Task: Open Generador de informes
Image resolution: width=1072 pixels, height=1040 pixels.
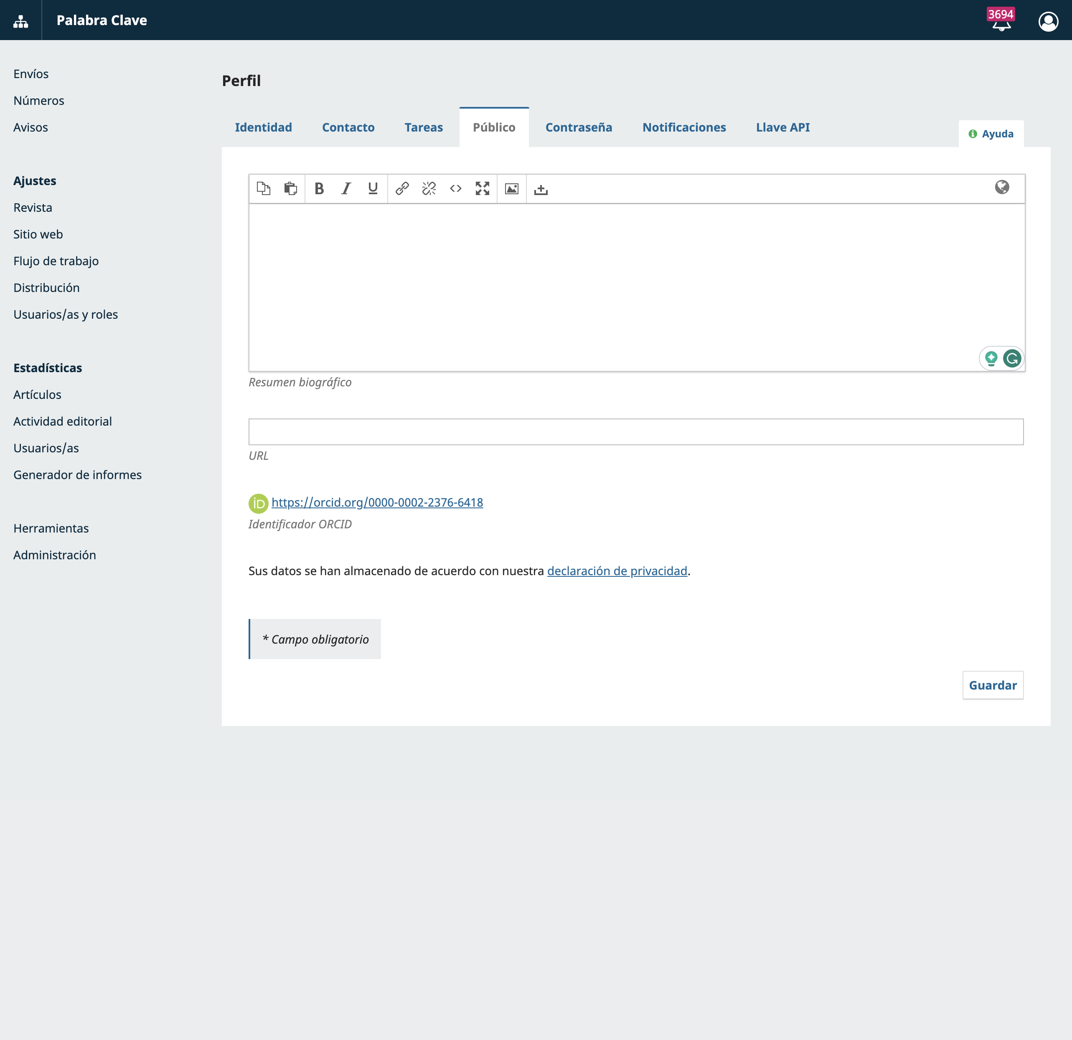Action: (x=78, y=474)
